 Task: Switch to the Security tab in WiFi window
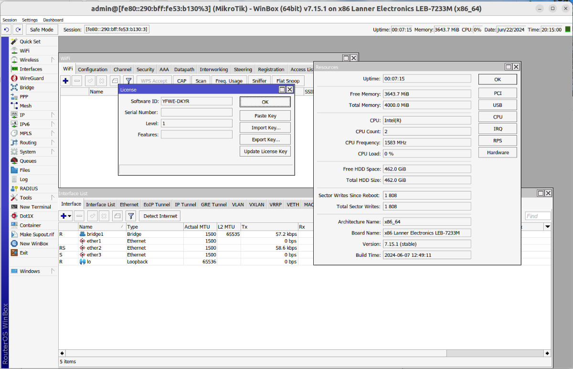pos(145,69)
